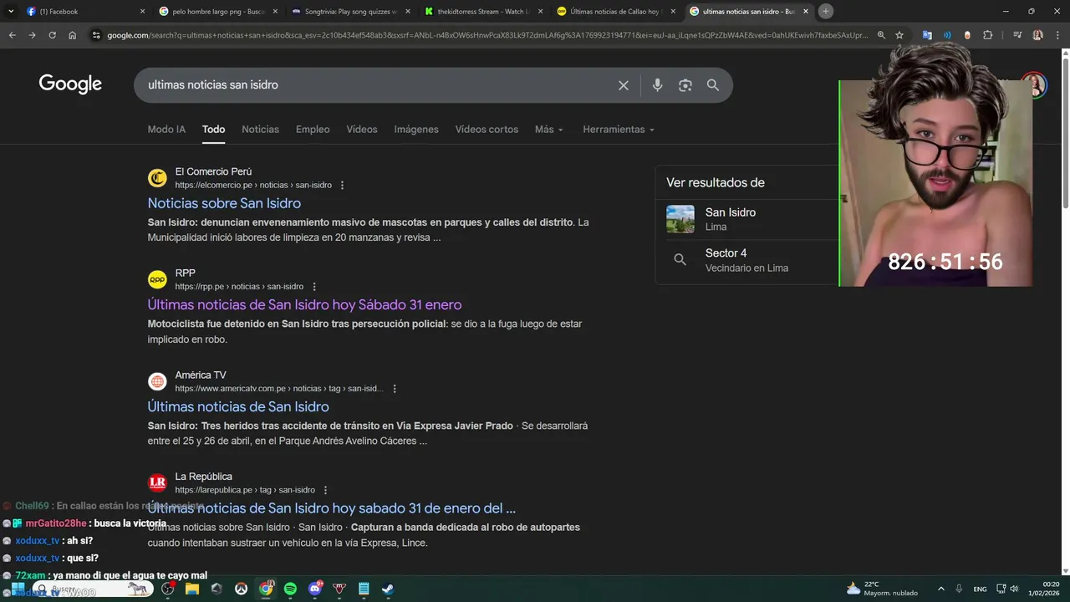Expand the Más filter dropdown
This screenshot has width=1070, height=602.
pyautogui.click(x=549, y=130)
